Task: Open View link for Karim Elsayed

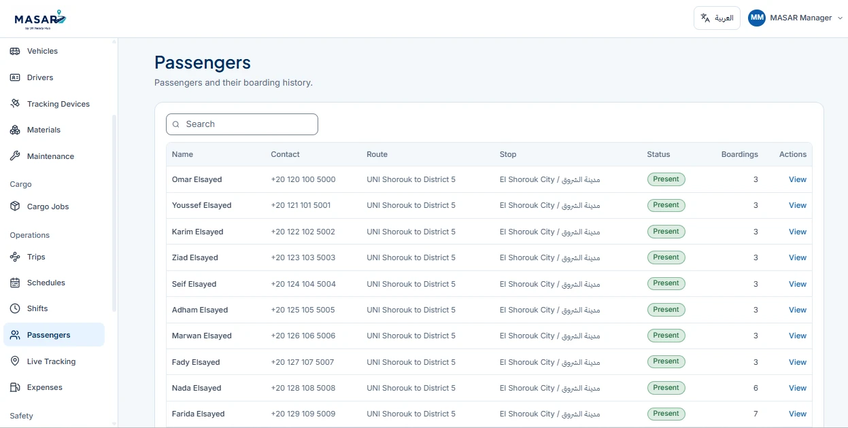Action: tap(797, 232)
